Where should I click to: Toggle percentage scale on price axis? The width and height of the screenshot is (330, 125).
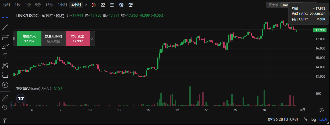[306, 119]
